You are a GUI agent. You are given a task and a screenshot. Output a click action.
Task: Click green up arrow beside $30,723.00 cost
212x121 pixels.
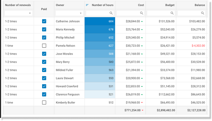coord(142,46)
